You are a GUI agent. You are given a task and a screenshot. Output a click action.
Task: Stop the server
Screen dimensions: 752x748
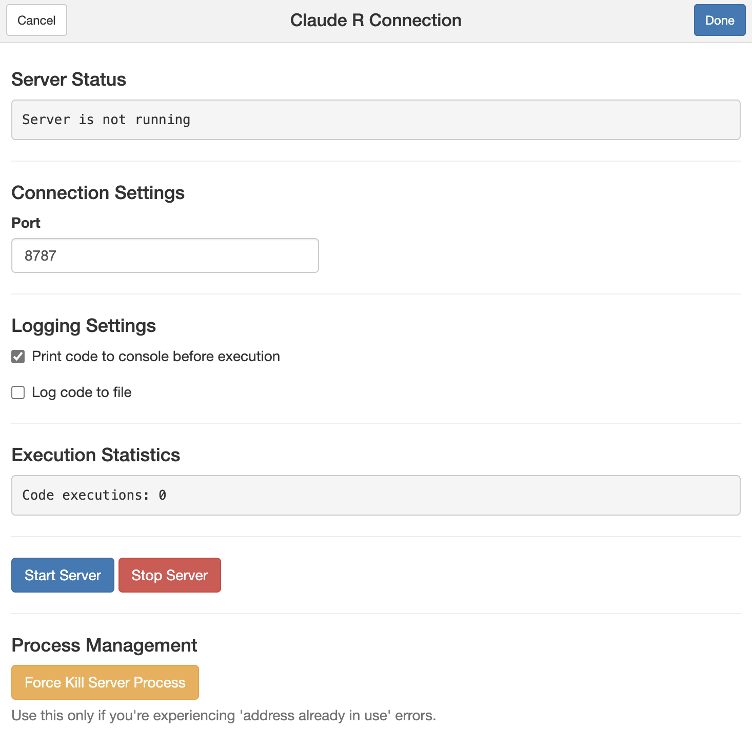coord(170,575)
